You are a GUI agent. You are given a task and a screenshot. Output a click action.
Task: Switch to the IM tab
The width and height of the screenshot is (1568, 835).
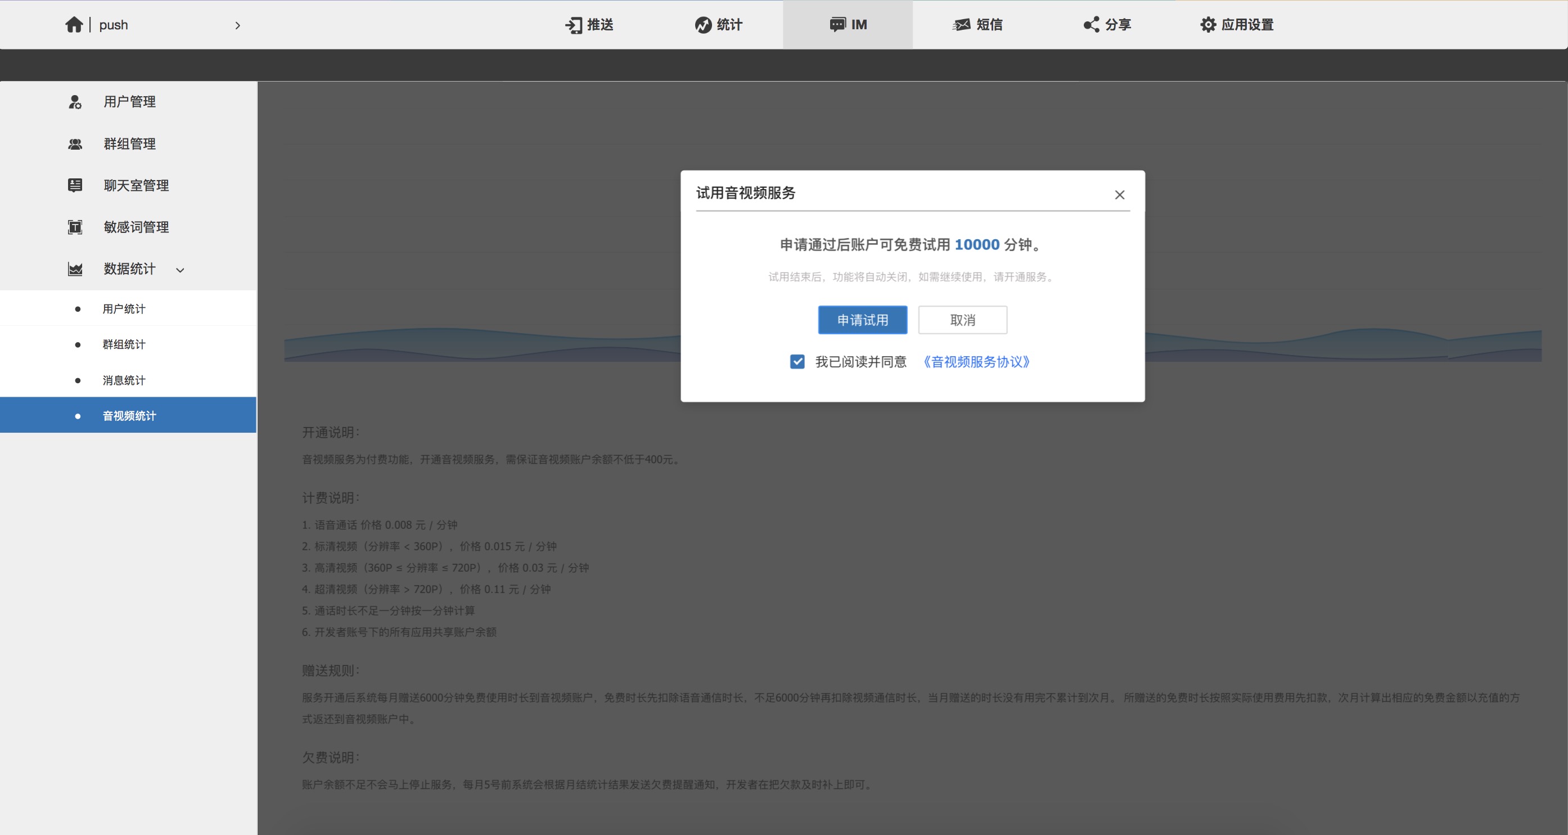pyautogui.click(x=848, y=25)
